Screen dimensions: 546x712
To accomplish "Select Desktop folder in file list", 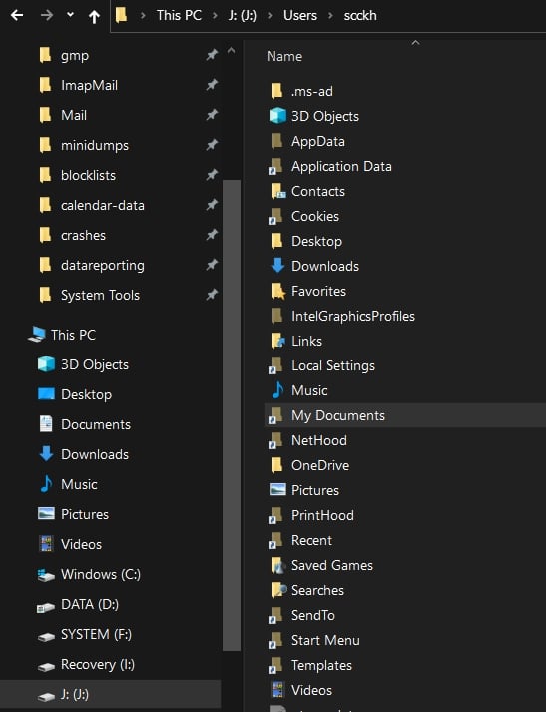I will 316,241.
